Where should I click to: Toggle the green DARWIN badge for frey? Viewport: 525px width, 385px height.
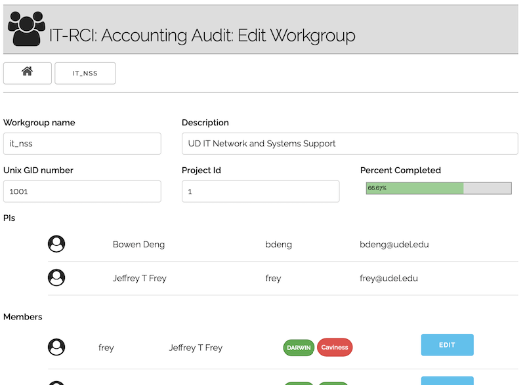click(x=299, y=348)
